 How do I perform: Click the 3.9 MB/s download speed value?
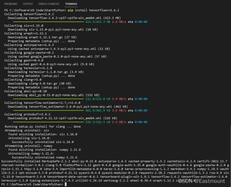click(119, 99)
